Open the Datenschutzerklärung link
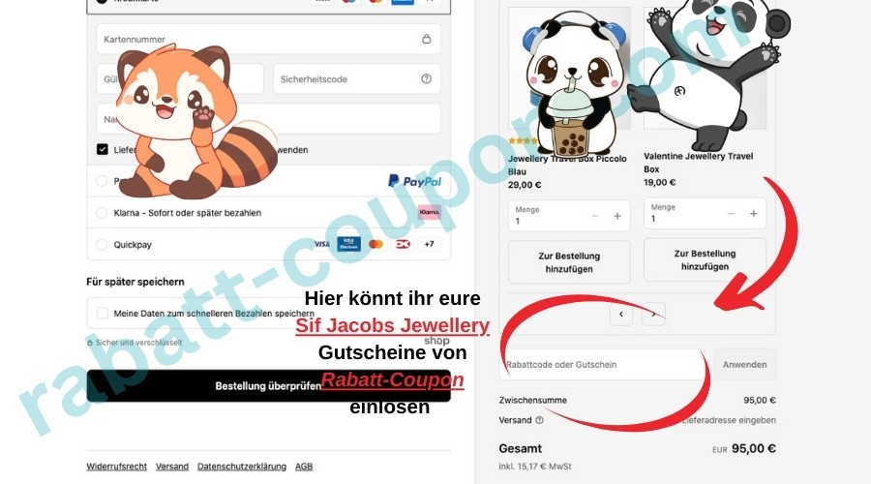The height and width of the screenshot is (484, 871). point(242,467)
